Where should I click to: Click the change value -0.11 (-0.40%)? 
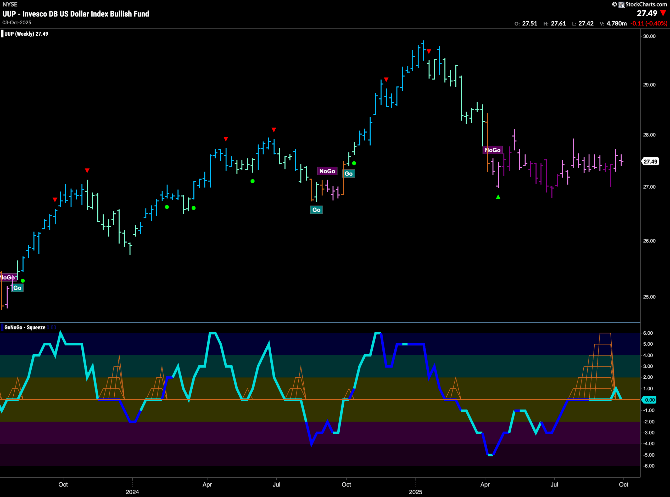click(x=649, y=24)
